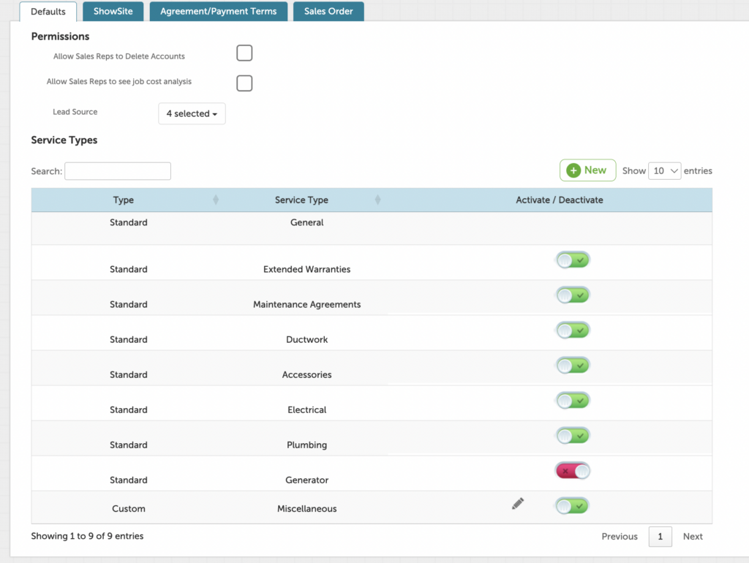Image resolution: width=749 pixels, height=563 pixels.
Task: Sort table by Type column arrows
Action: [x=216, y=200]
